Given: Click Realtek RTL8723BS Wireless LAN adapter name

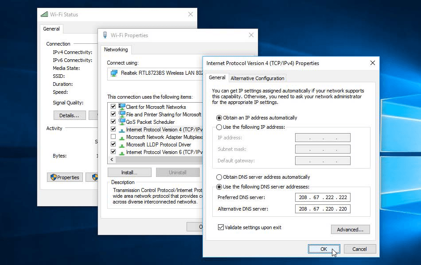Looking at the screenshot, I should [x=162, y=73].
